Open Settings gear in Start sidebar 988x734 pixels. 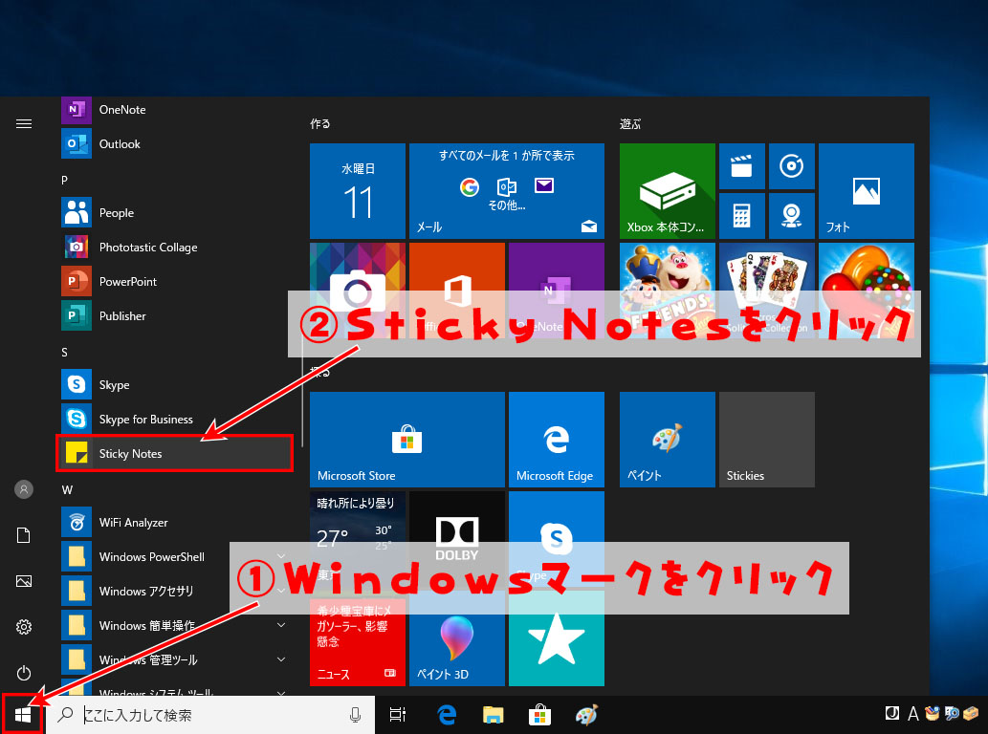point(24,627)
